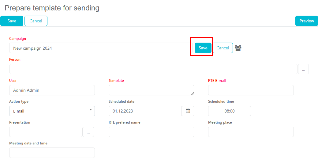Click the RTE prefered name field
Viewport: 318px width, 161px height.
[x=151, y=132]
